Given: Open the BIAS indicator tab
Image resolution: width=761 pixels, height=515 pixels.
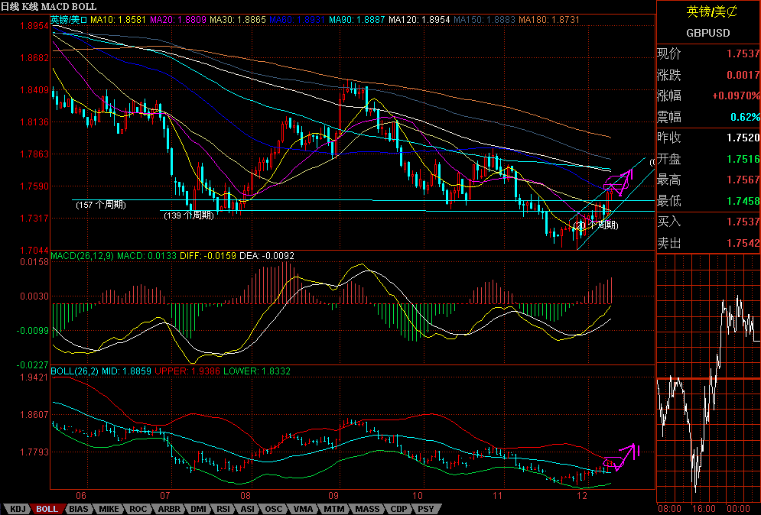Looking at the screenshot, I should pos(78,509).
